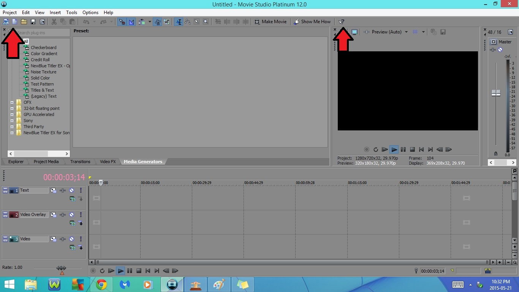Switch to the Video FX tab
The width and height of the screenshot is (519, 292).
[108, 162]
